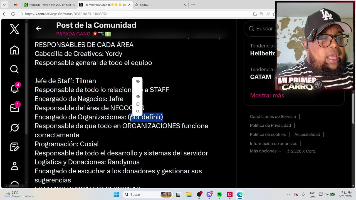This screenshot has height=200, width=356.
Task: Click the X logo in the sidebar
Action: click(x=14, y=29)
